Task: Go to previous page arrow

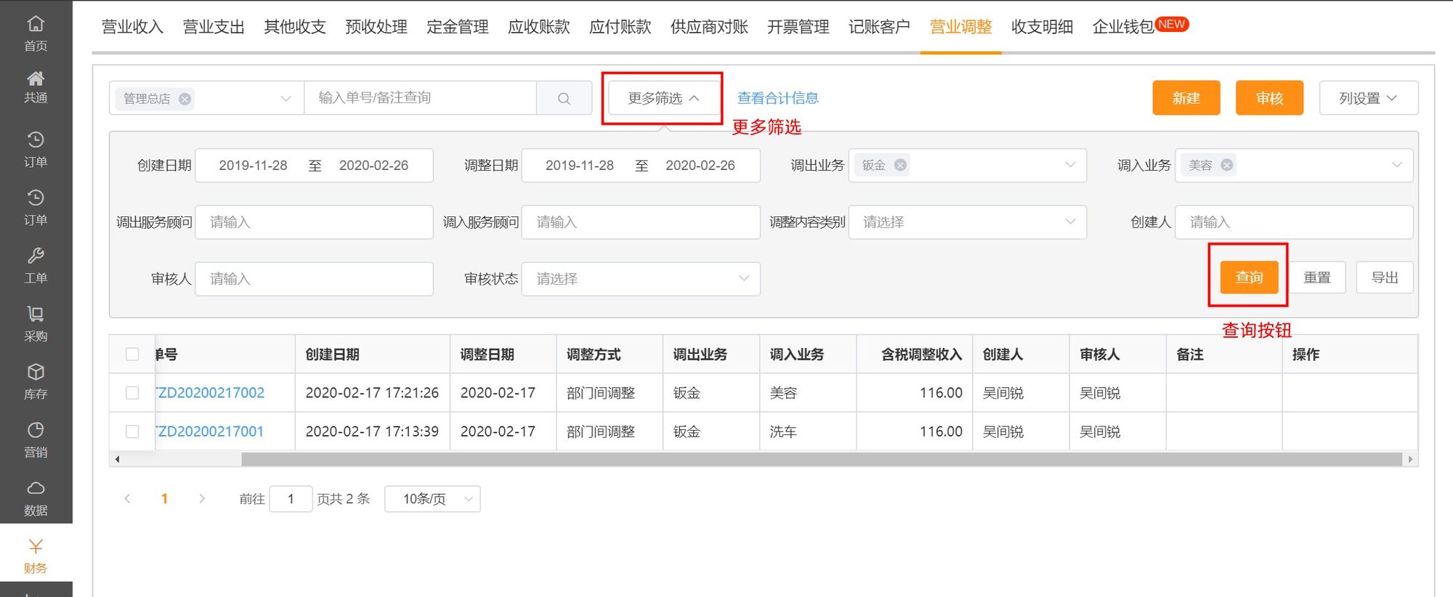Action: pos(127,498)
